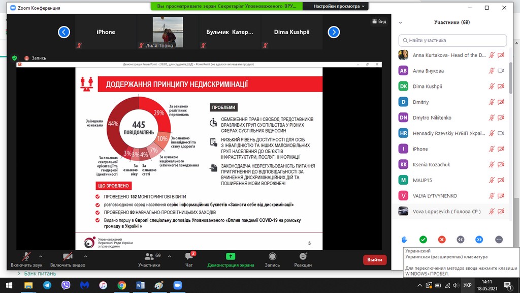The width and height of the screenshot is (520, 293).
Task: Click the red no reaction icon
Action: (x=442, y=240)
